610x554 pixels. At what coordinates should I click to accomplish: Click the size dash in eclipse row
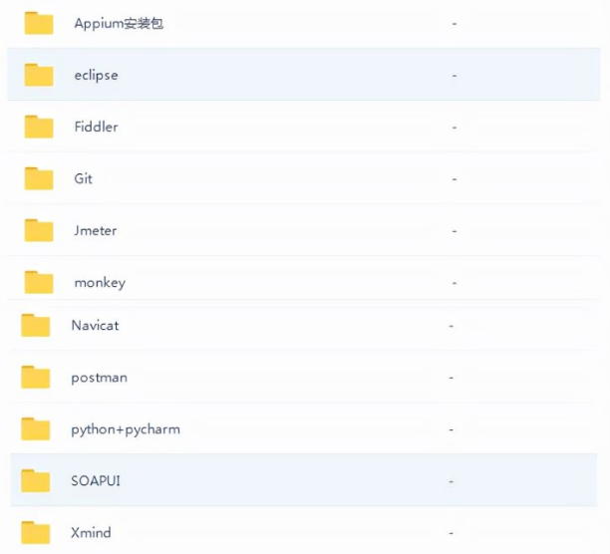tap(455, 76)
